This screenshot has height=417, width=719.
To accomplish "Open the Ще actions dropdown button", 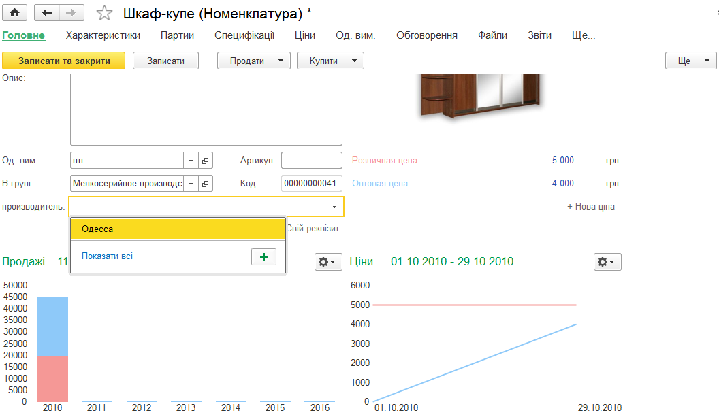I will coord(690,61).
